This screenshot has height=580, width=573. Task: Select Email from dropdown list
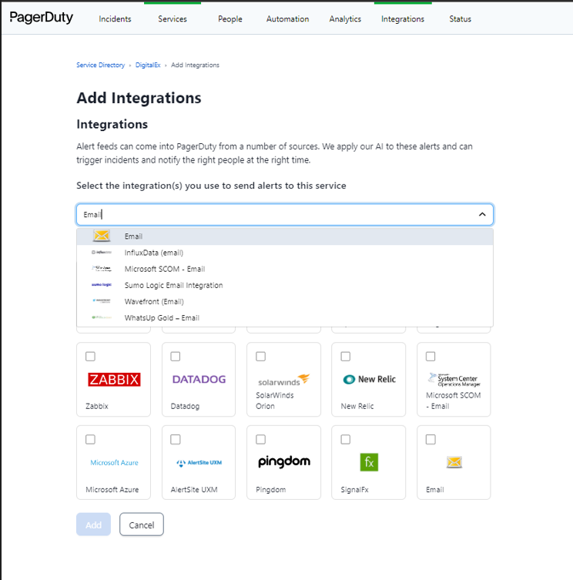(133, 236)
